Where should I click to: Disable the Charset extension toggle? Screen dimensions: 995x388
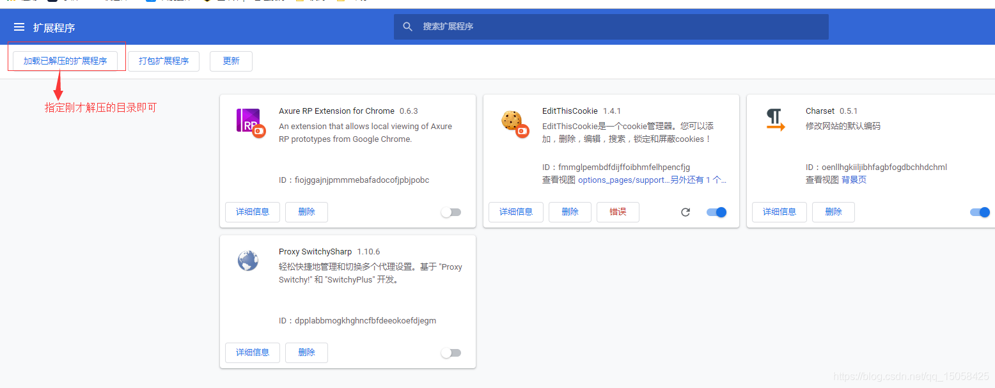[980, 212]
